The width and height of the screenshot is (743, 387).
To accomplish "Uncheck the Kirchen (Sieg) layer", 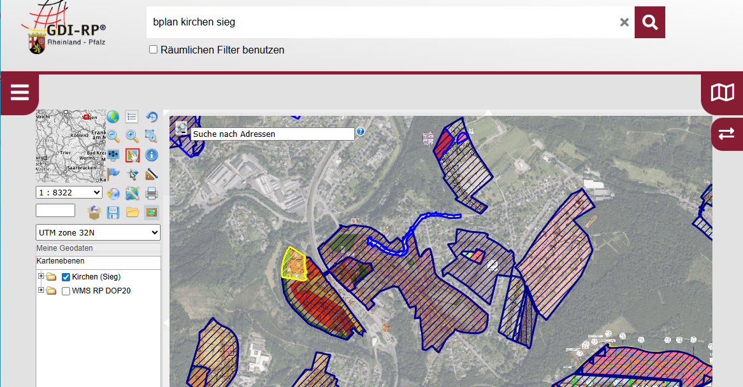I will [x=66, y=277].
